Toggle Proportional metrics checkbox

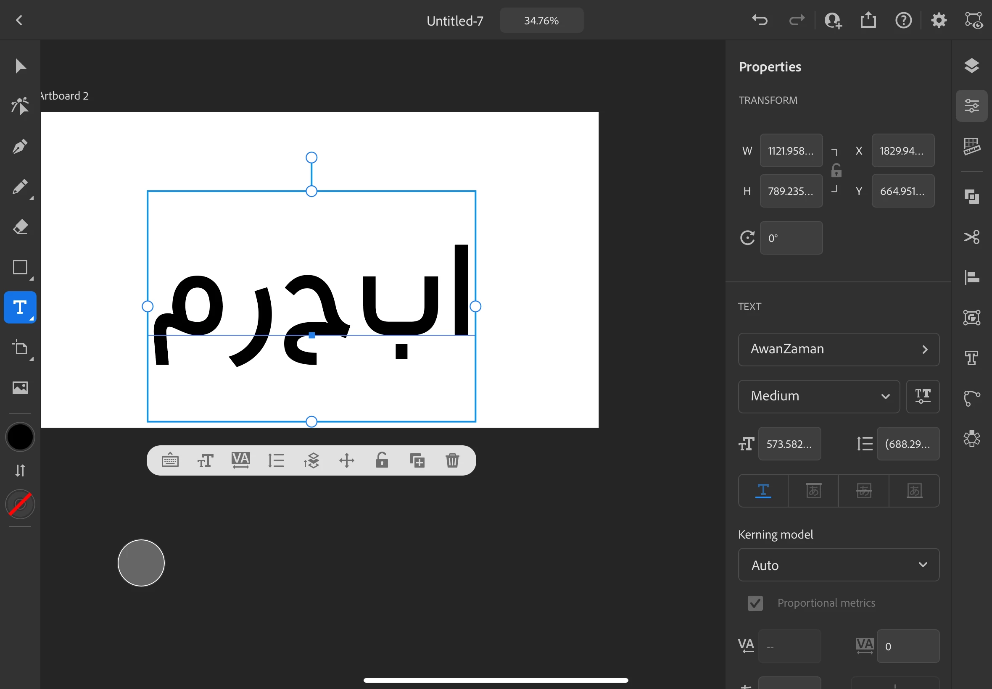755,603
